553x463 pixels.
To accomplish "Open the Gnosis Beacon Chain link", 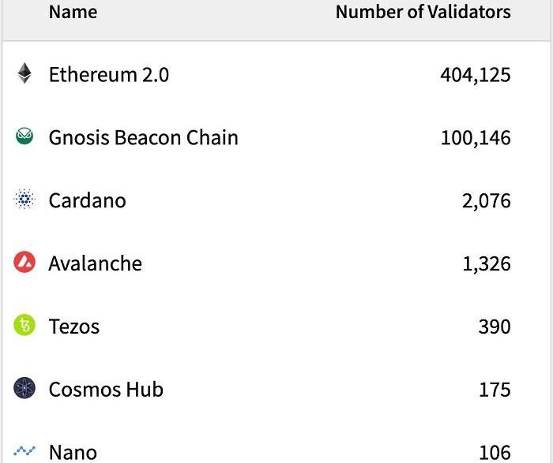I will tap(143, 137).
